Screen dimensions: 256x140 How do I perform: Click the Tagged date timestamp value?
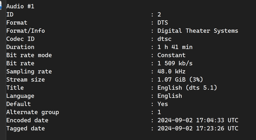click(x=198, y=128)
